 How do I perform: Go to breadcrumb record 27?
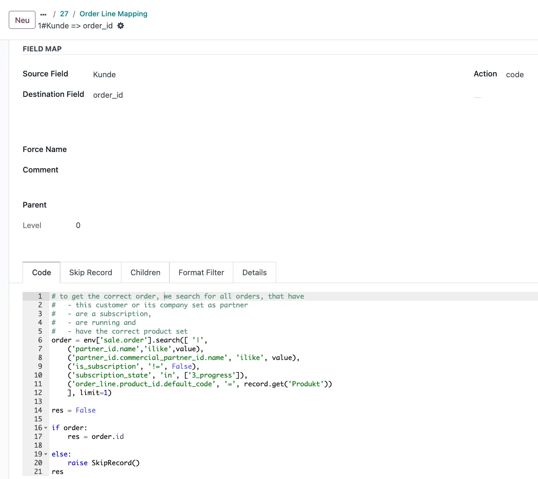pyautogui.click(x=64, y=14)
